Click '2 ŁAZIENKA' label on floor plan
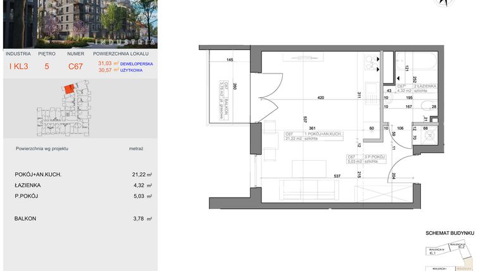 coord(425,87)
